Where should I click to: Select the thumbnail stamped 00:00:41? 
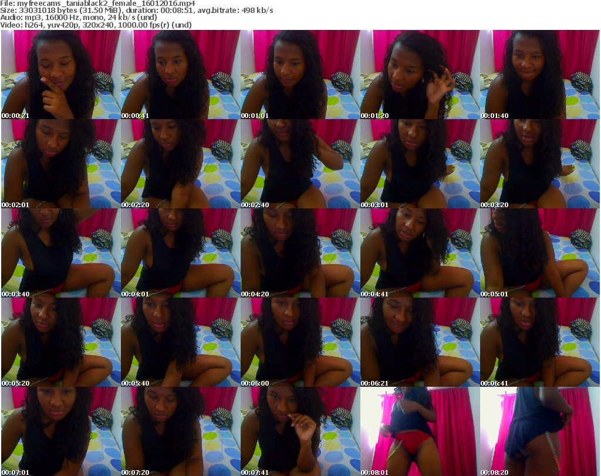181,75
